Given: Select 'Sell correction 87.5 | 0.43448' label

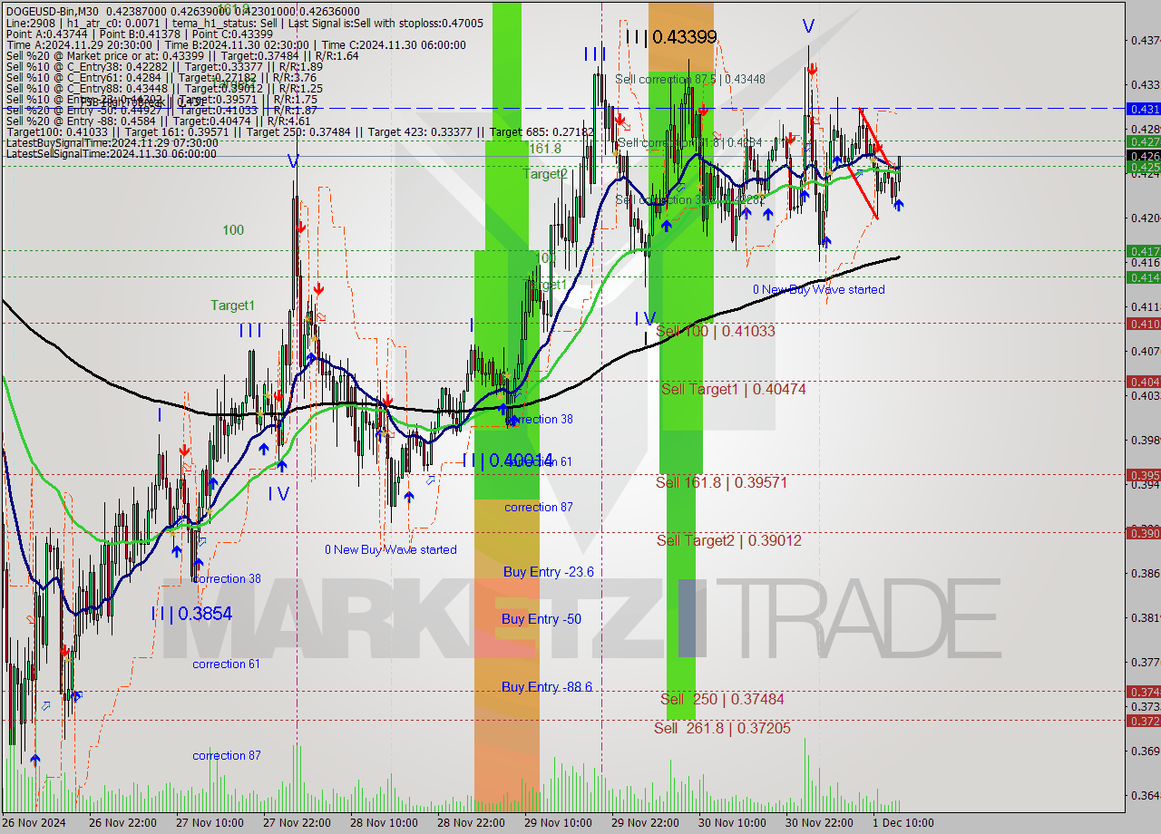Looking at the screenshot, I should coord(690,79).
